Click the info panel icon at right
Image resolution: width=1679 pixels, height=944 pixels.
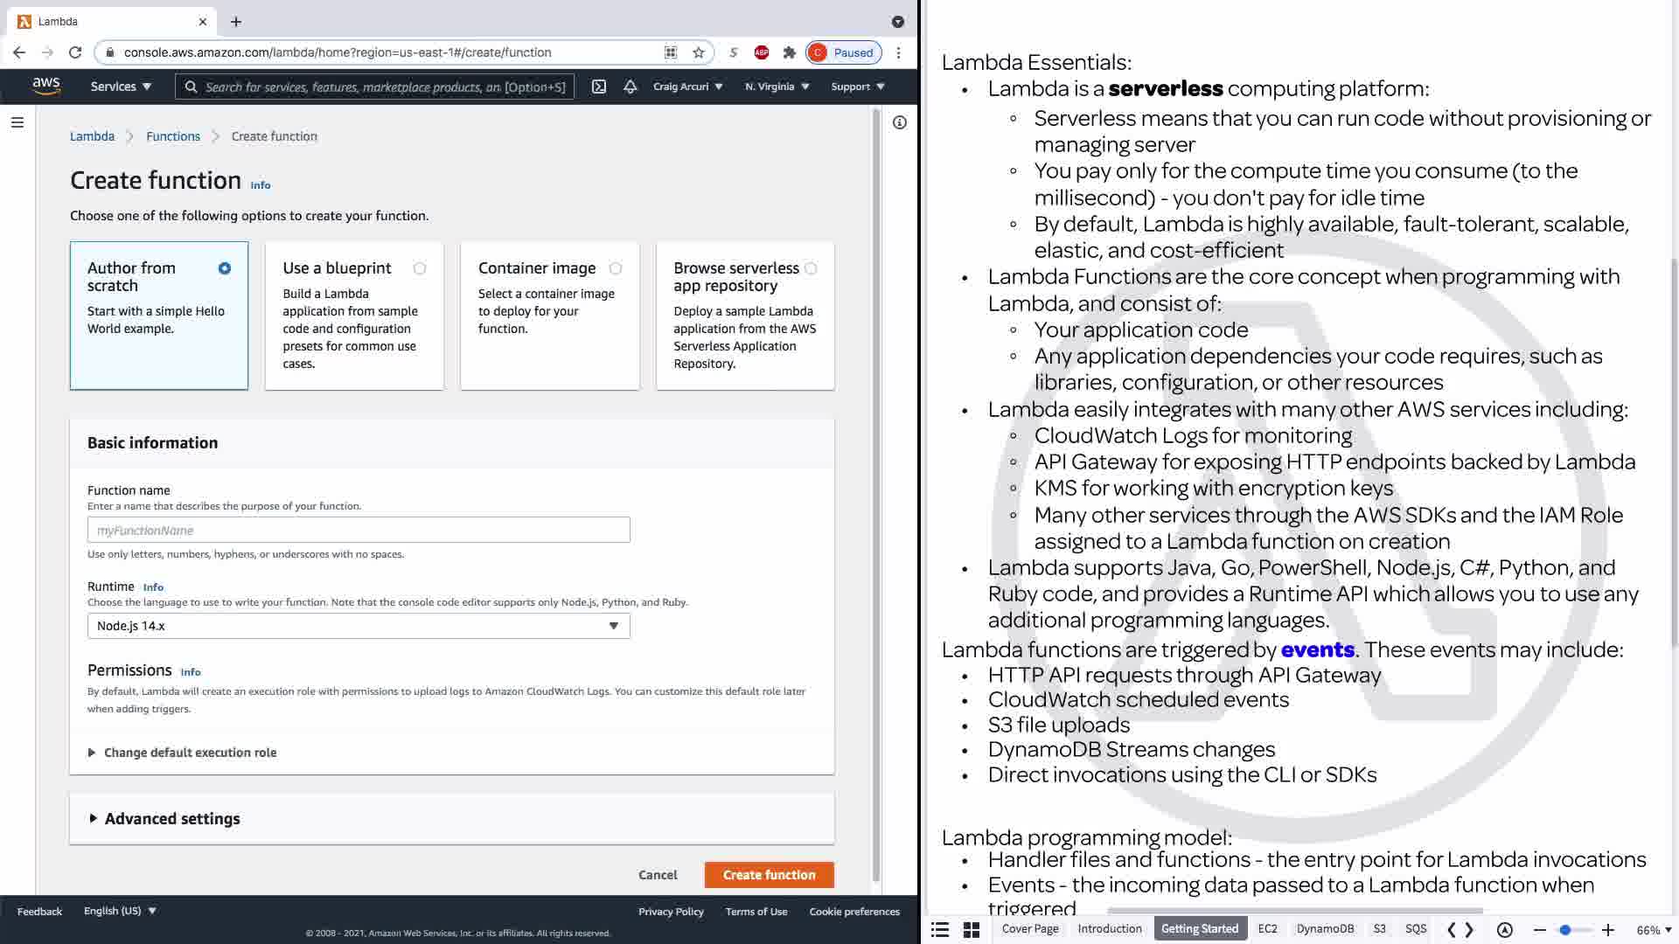tap(899, 122)
